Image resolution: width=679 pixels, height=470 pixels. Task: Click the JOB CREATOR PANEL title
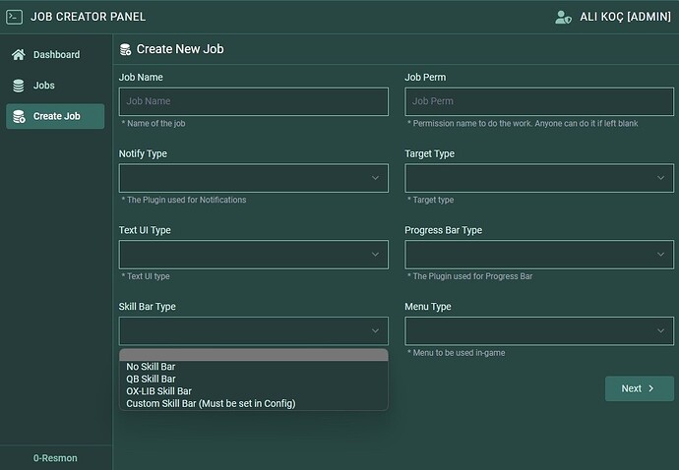(x=88, y=17)
